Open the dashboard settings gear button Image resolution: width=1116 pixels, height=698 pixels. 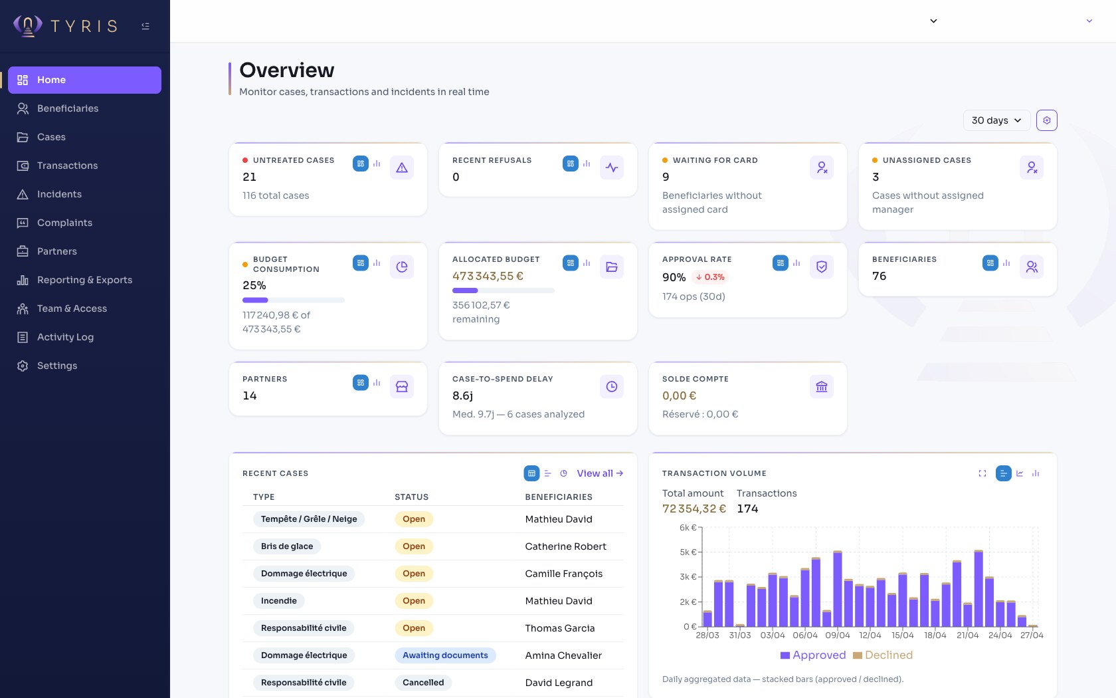[x=1047, y=120]
